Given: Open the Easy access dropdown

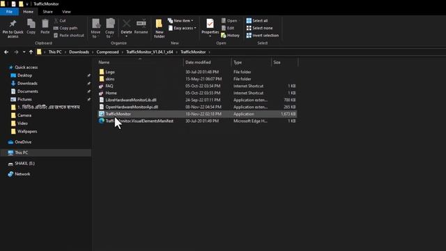Looking at the screenshot, I should [x=183, y=28].
